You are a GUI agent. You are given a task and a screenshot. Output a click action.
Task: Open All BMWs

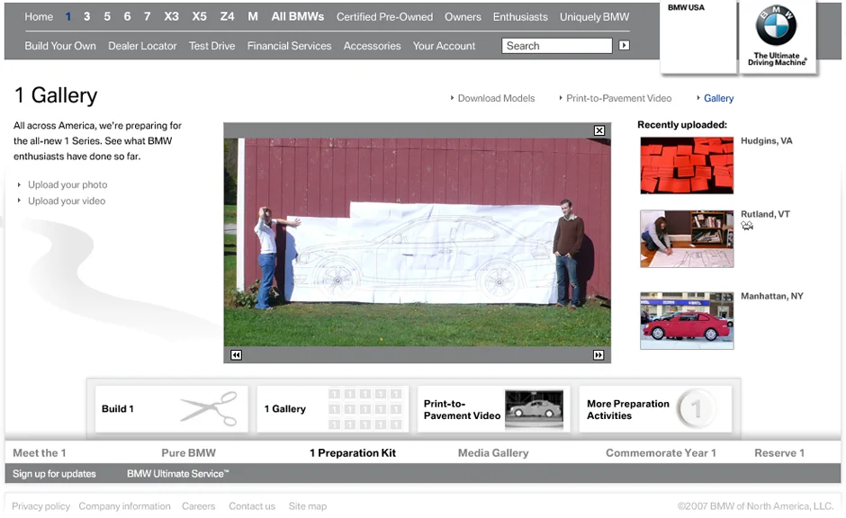click(298, 17)
